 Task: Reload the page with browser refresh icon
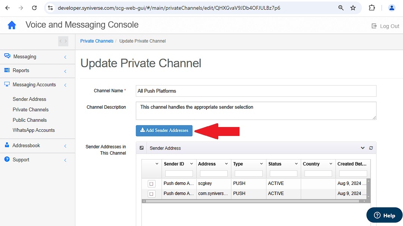pyautogui.click(x=34, y=8)
